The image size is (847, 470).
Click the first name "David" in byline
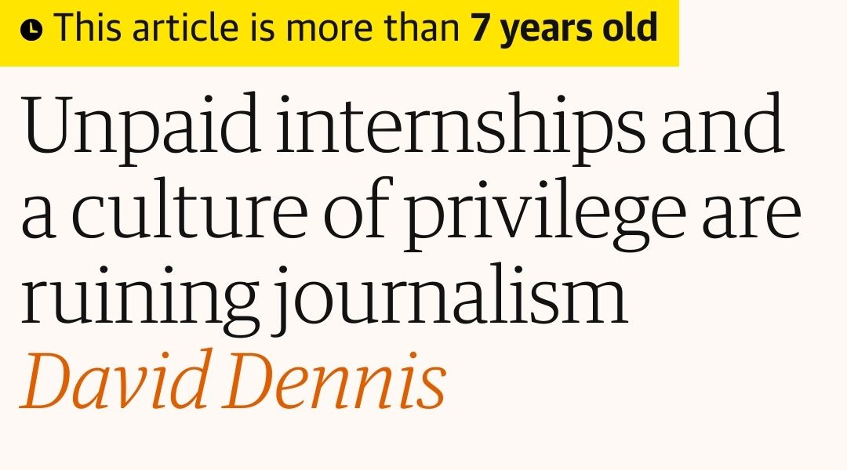[x=115, y=379]
